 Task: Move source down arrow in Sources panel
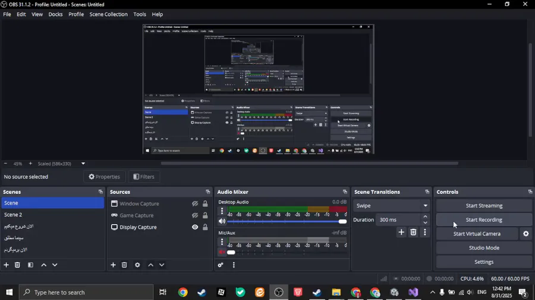click(162, 264)
